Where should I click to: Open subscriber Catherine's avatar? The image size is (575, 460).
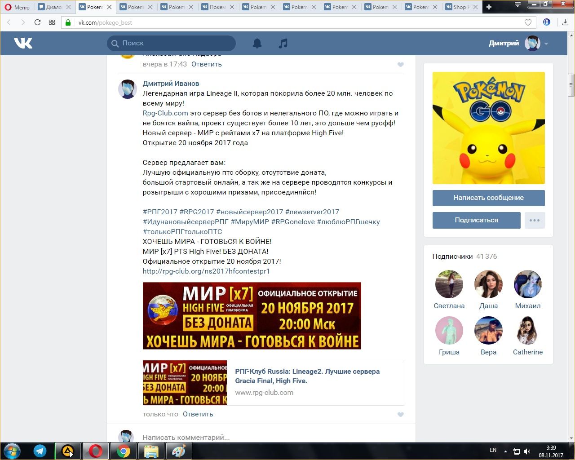click(x=528, y=331)
